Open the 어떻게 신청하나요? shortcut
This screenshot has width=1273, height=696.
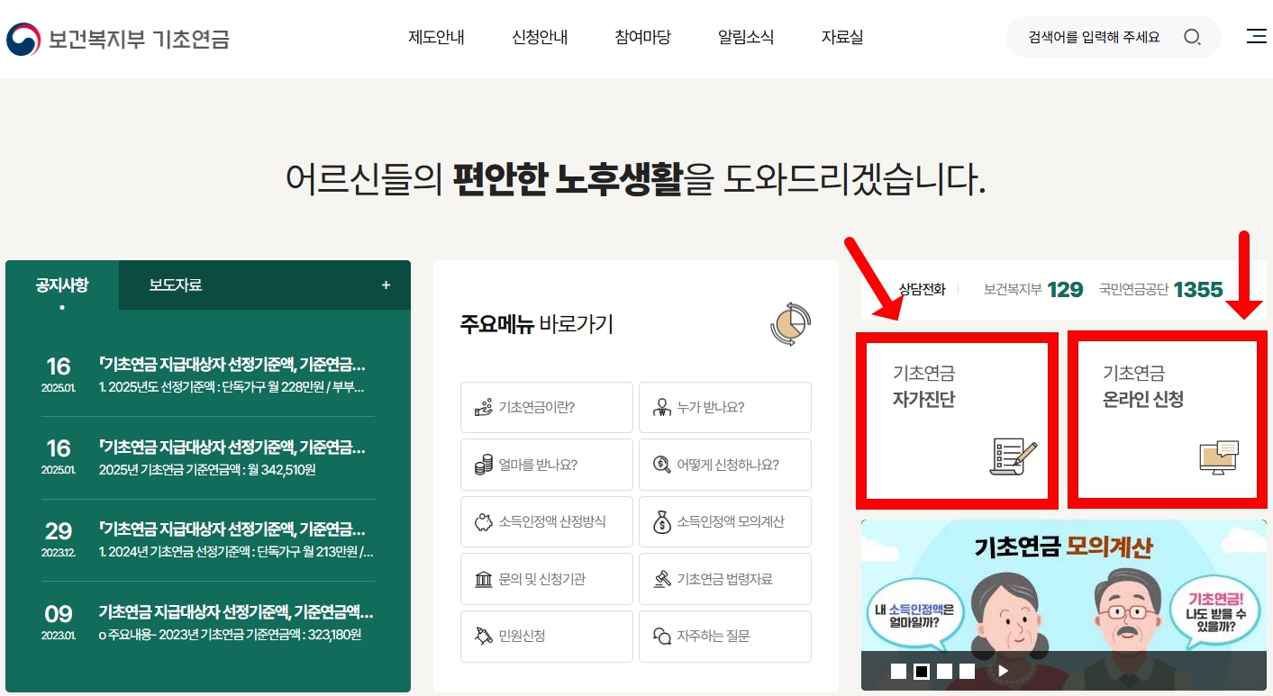click(725, 465)
